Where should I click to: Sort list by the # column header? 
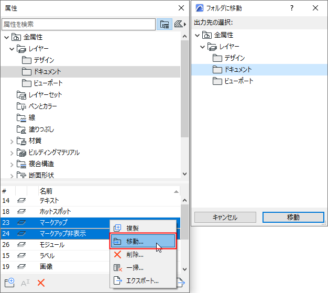[8, 191]
